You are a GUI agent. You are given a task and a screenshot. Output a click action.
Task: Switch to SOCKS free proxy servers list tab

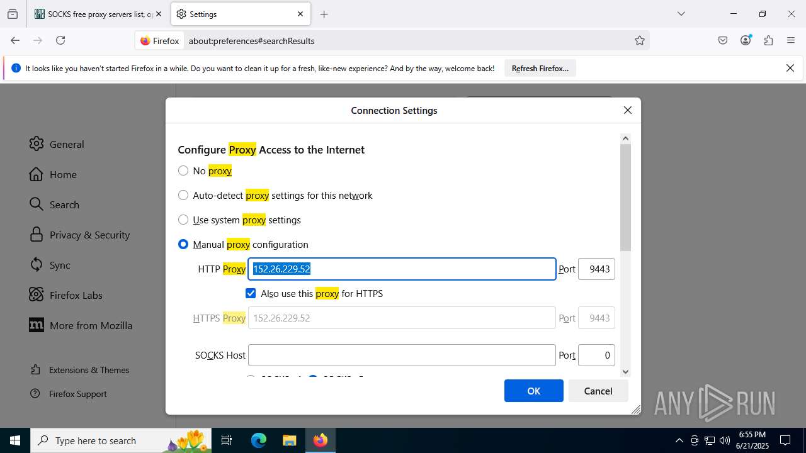[98, 14]
